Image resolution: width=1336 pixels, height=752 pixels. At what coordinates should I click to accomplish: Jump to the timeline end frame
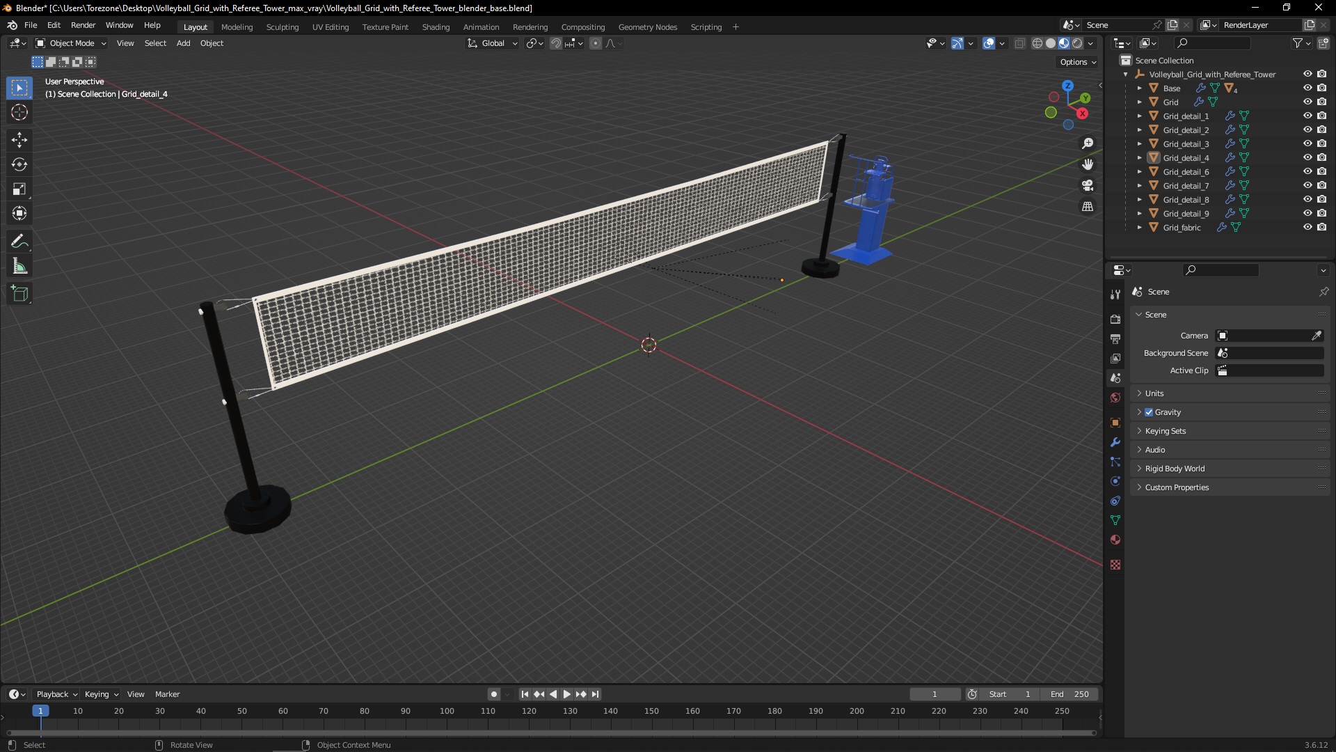pos(595,694)
